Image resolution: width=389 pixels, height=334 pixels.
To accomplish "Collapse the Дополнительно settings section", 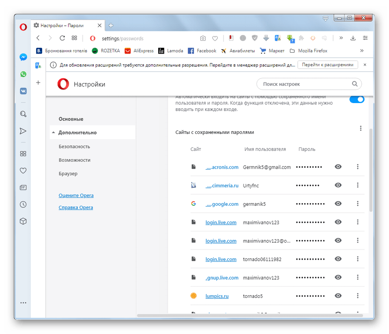I will click(77, 133).
